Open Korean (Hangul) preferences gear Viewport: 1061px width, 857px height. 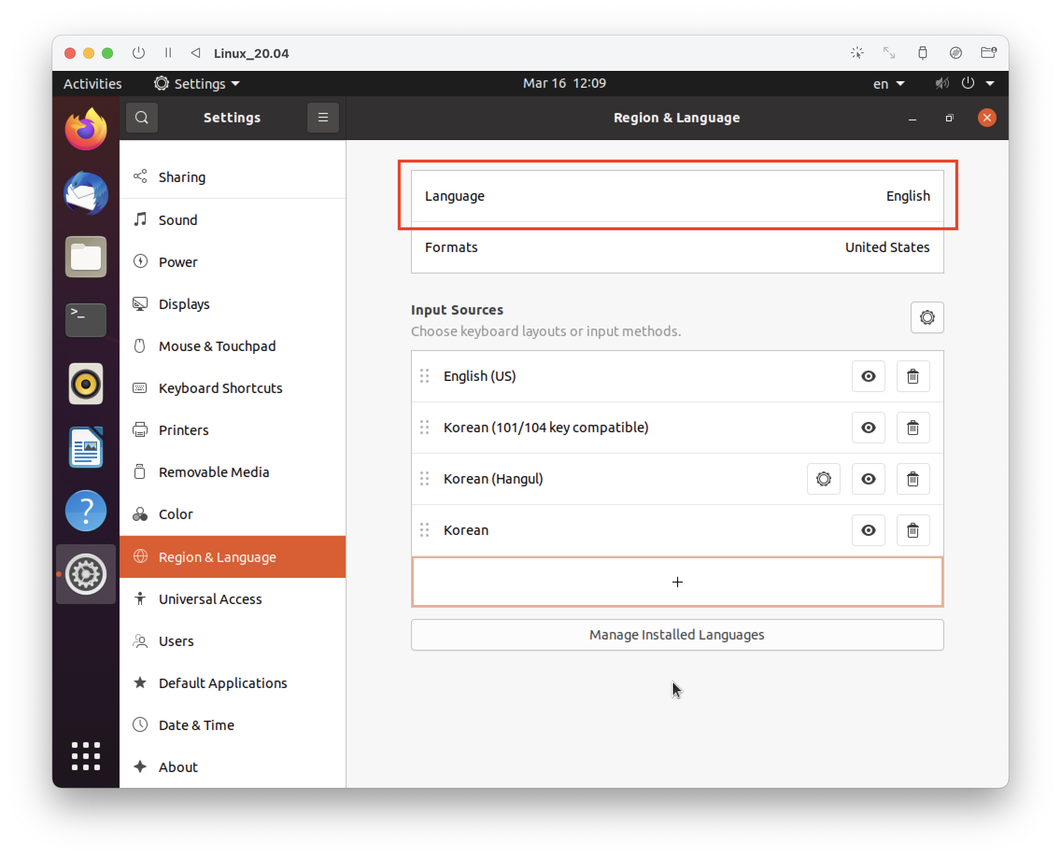pos(823,479)
